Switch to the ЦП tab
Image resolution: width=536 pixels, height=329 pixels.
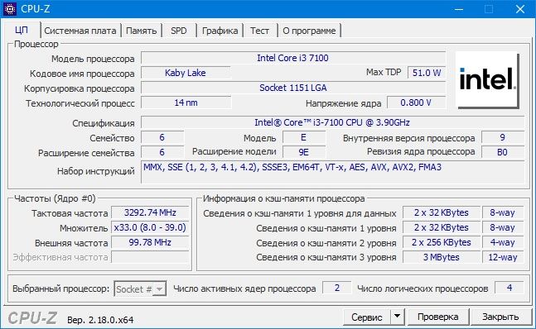point(22,31)
